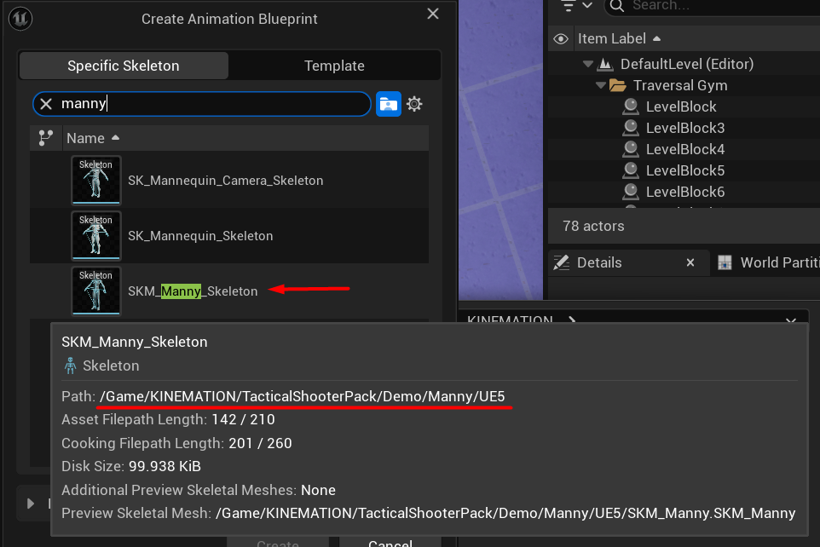Screen dimensions: 820x547
Task: Close the Details tab
Action: pos(690,262)
